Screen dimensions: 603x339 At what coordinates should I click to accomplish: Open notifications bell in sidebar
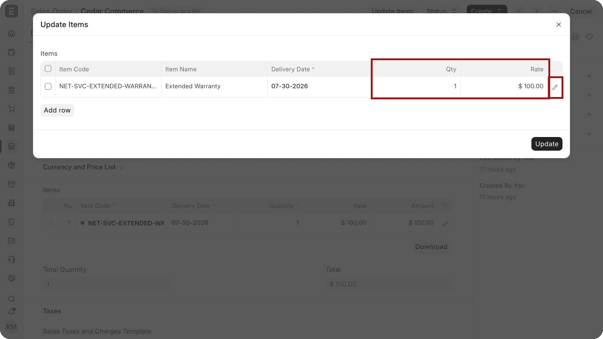click(12, 312)
